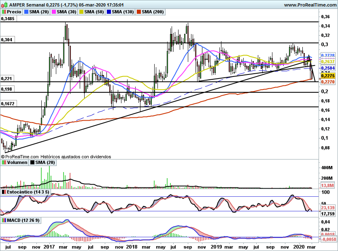The width and height of the screenshot is (338, 251).
Task: Select the SMA (200) legend label
Action: coord(152,12)
